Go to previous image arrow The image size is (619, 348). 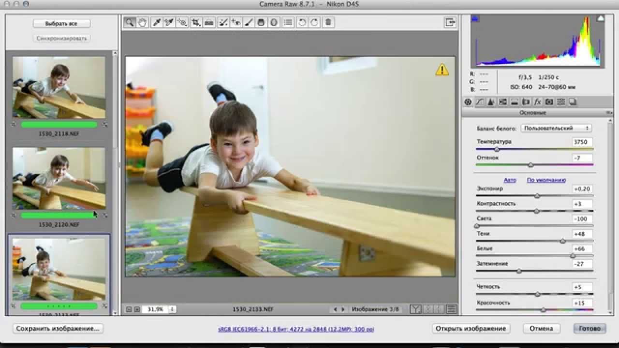[335, 309]
